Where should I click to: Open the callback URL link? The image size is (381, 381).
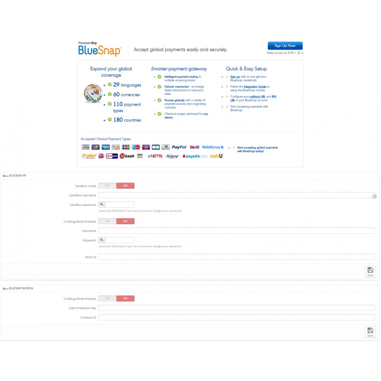coord(258,97)
